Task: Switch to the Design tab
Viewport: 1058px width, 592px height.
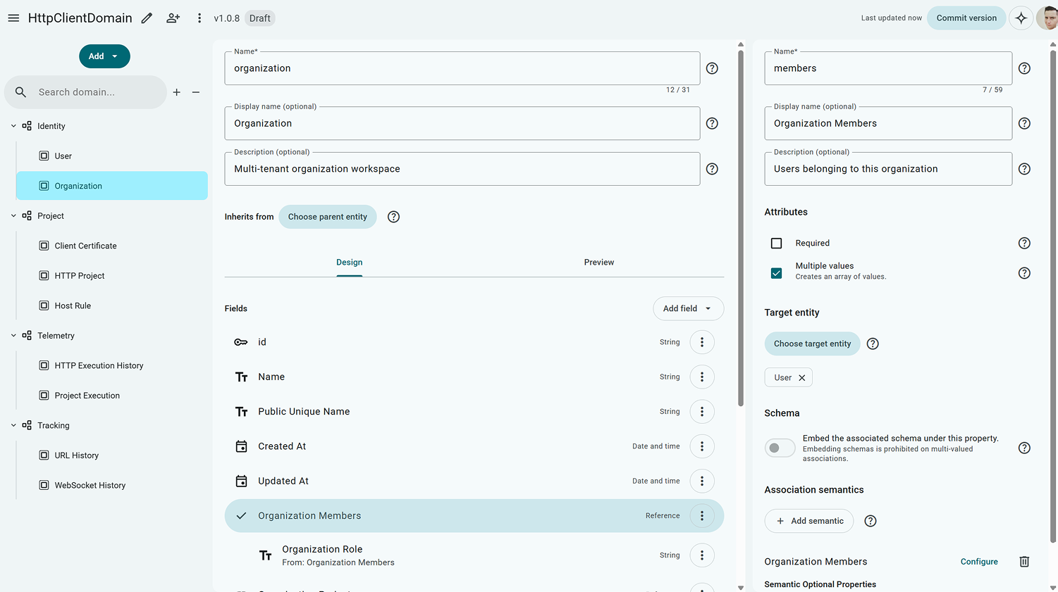Action: [x=350, y=263]
